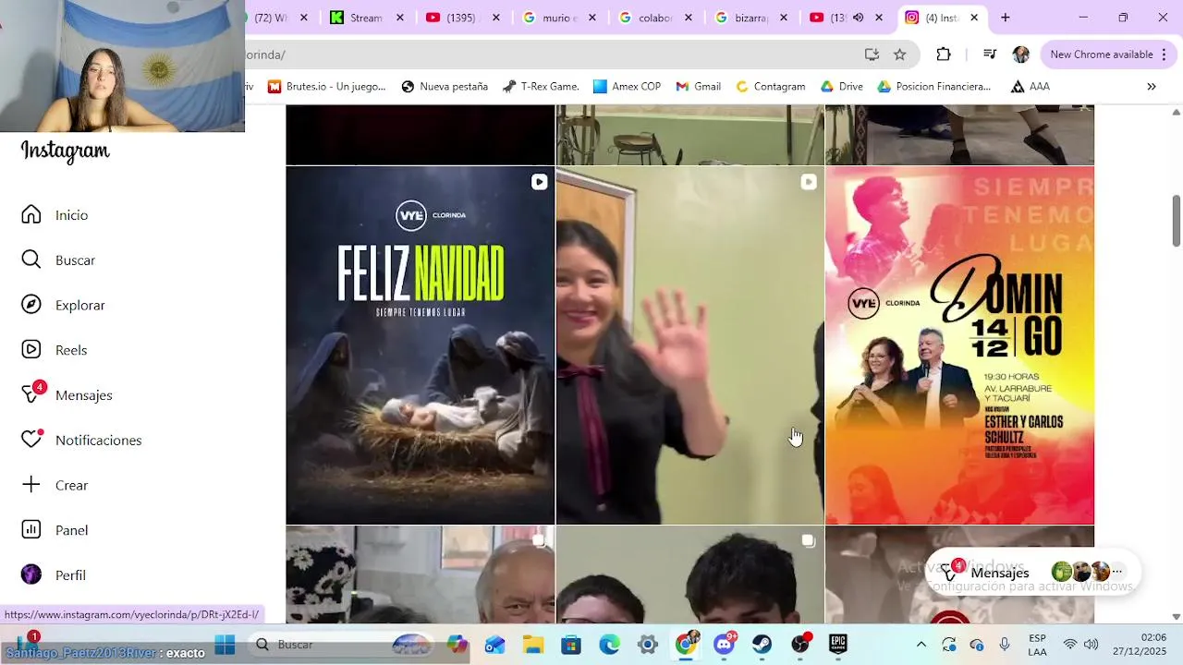
Task: Open the waving woman reel post
Action: coord(689,345)
